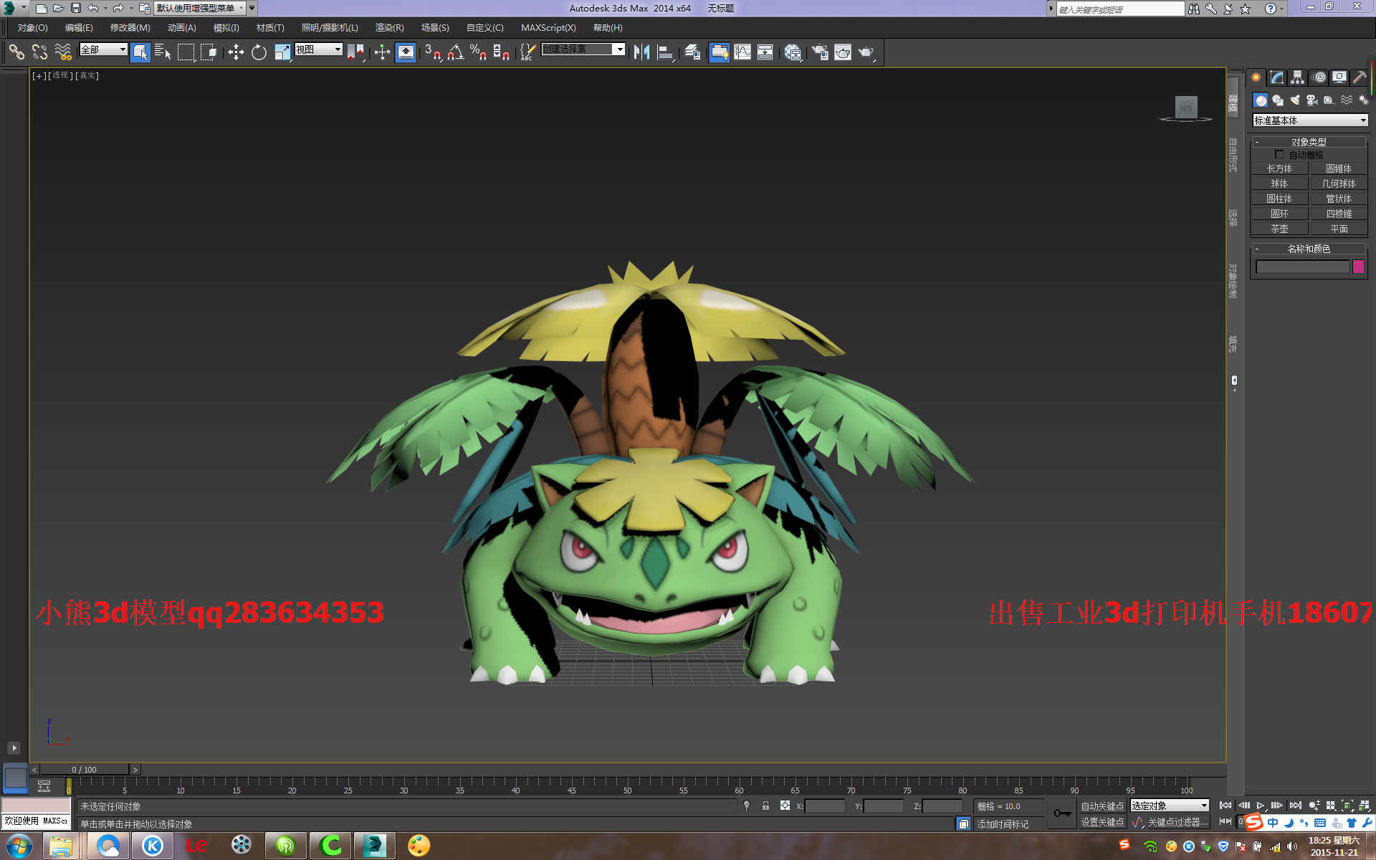The image size is (1376, 860).
Task: Open the 修改器(M) menu
Action: 130,28
